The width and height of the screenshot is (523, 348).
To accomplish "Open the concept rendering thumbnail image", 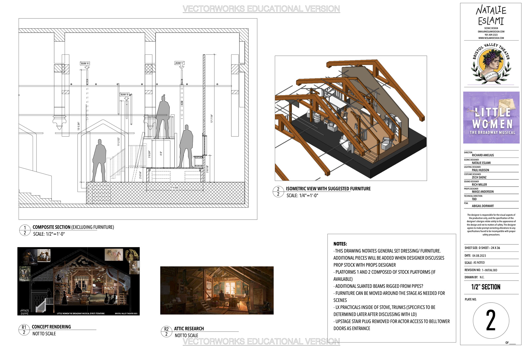I will (78, 281).
